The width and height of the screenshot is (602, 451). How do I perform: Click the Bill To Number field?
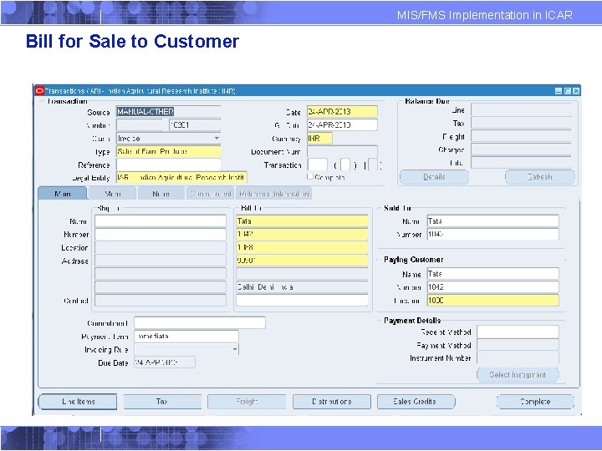pyautogui.click(x=302, y=235)
